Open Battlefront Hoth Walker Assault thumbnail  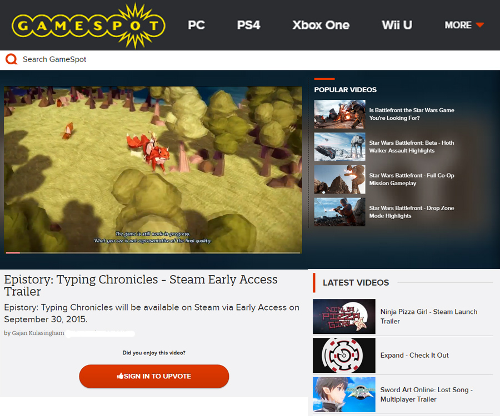339,147
